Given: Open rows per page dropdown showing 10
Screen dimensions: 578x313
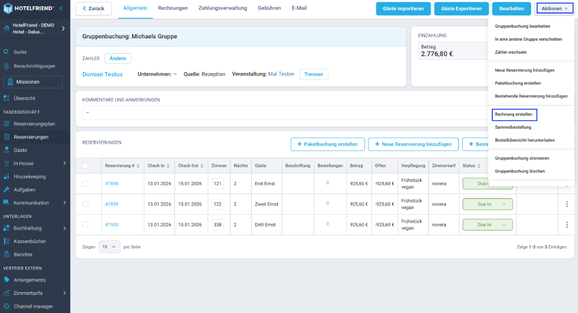Looking at the screenshot, I should [x=109, y=247].
